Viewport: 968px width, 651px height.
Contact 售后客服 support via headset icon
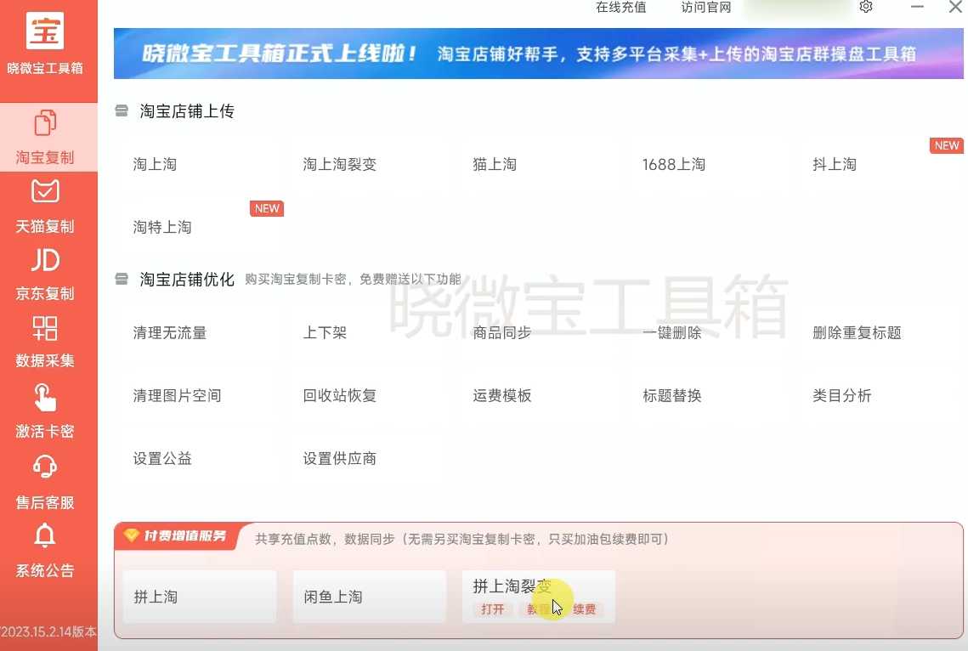[x=45, y=482]
